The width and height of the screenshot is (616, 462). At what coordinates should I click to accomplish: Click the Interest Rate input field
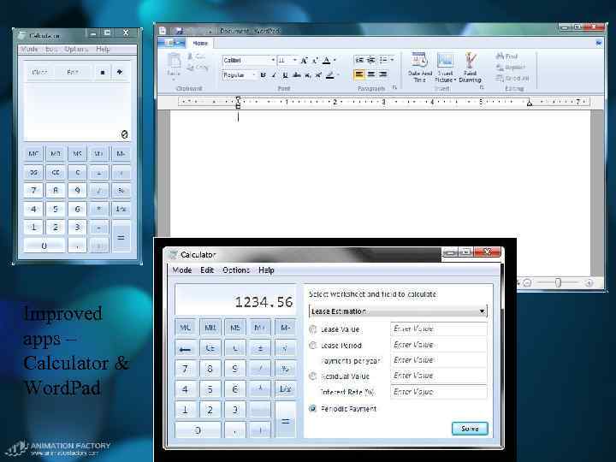coord(439,392)
